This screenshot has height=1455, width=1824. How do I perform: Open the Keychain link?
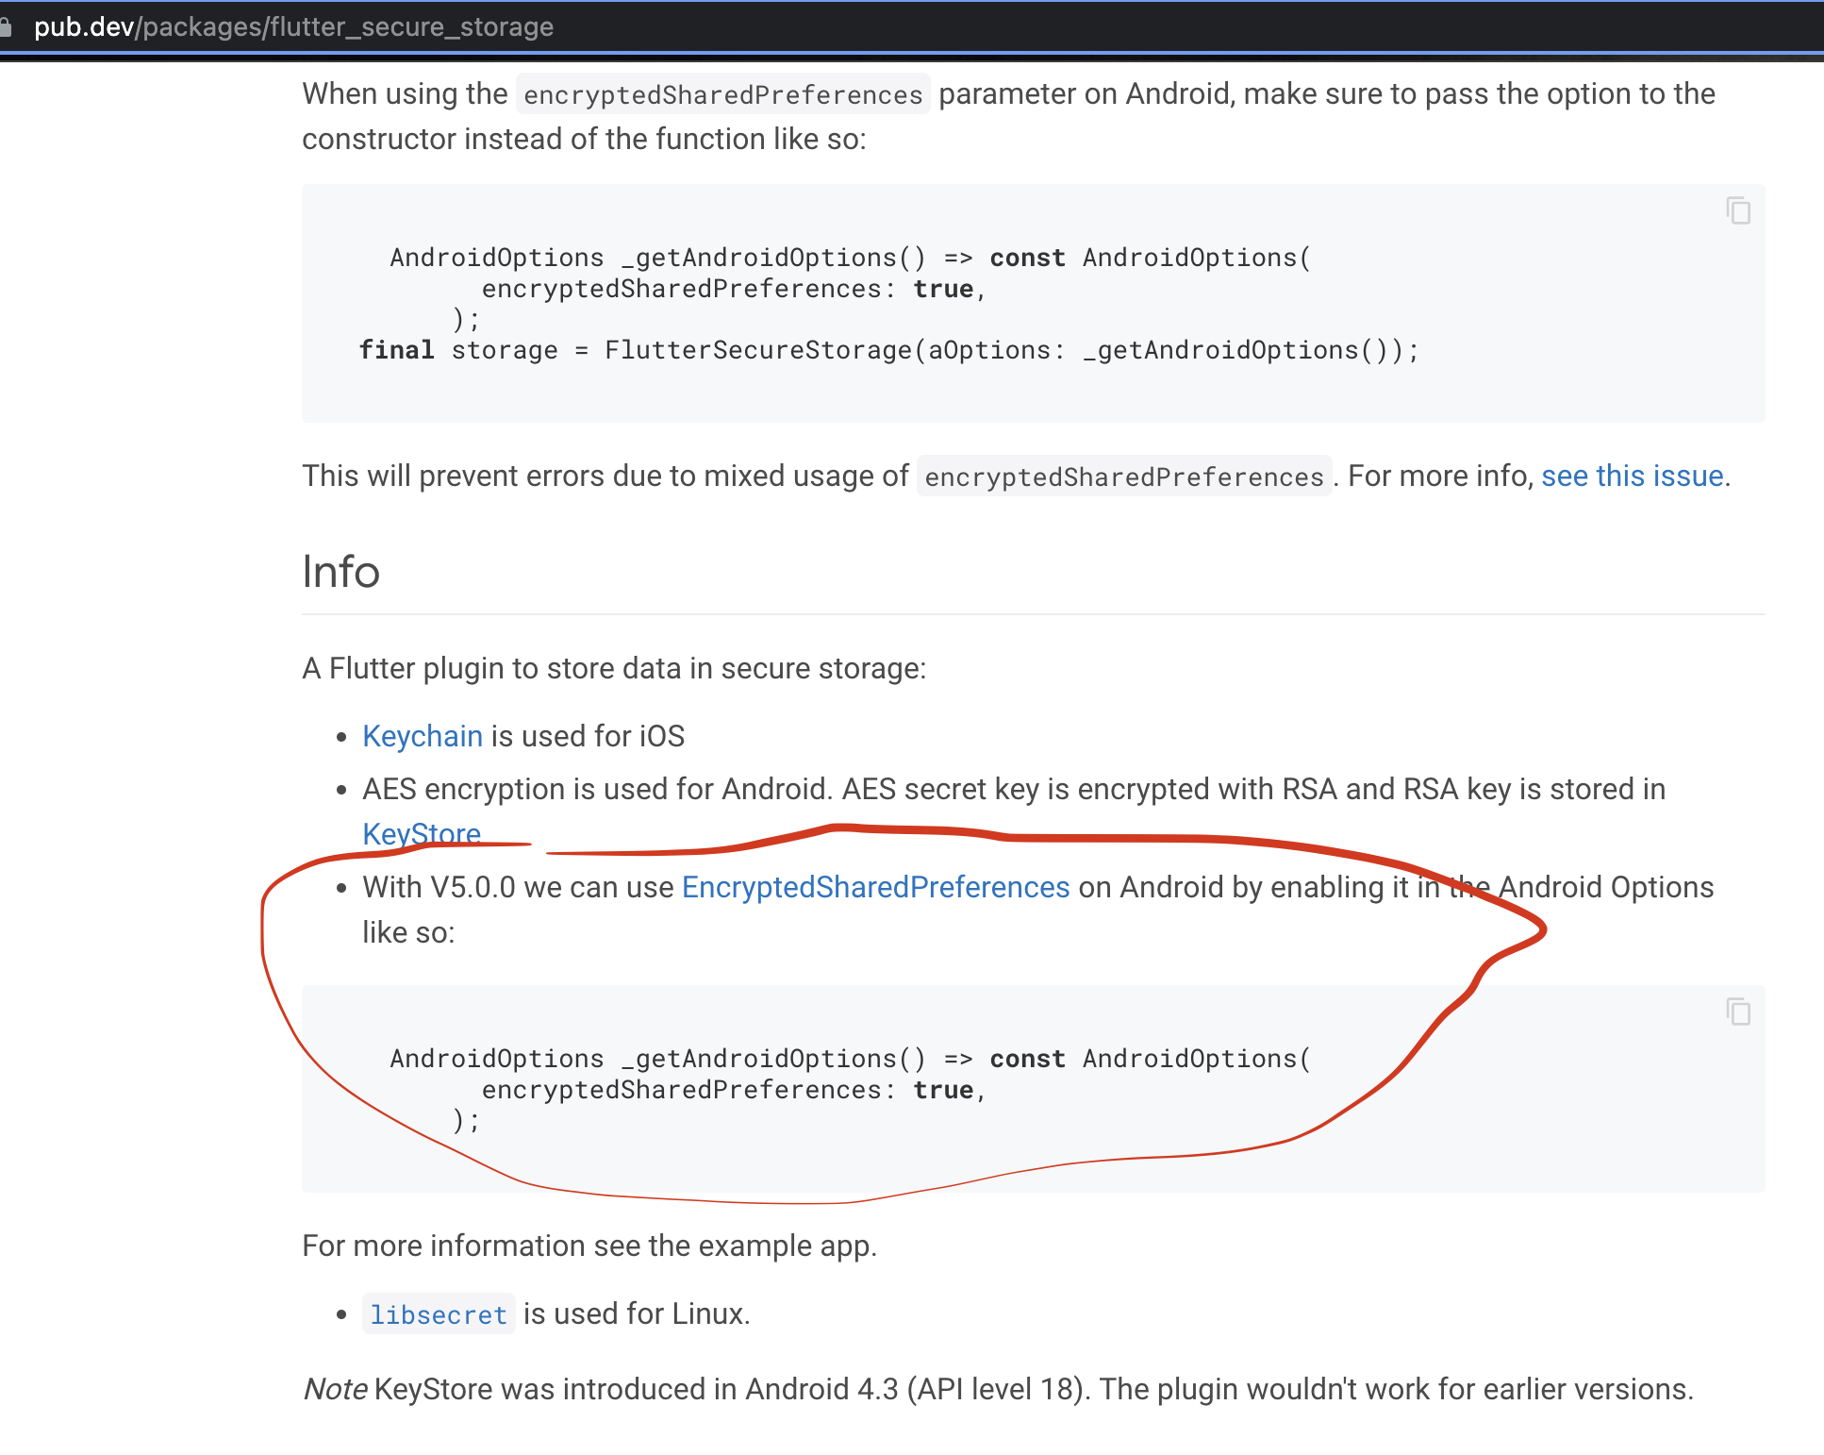coord(422,736)
